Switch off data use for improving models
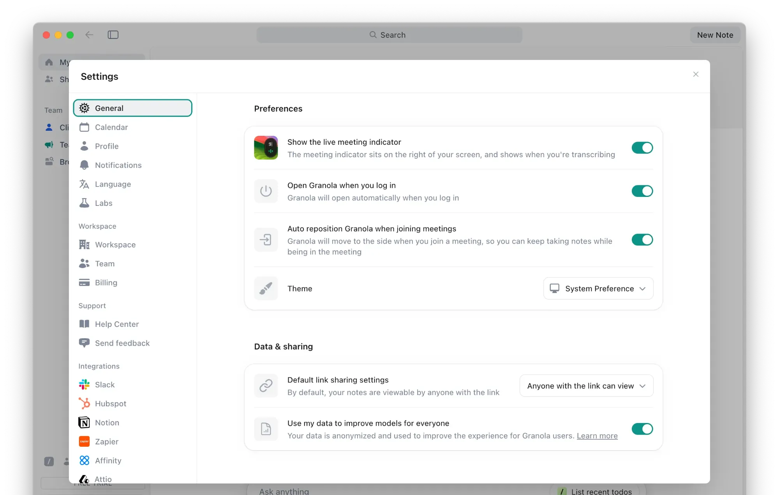Image resolution: width=779 pixels, height=495 pixels. [642, 429]
